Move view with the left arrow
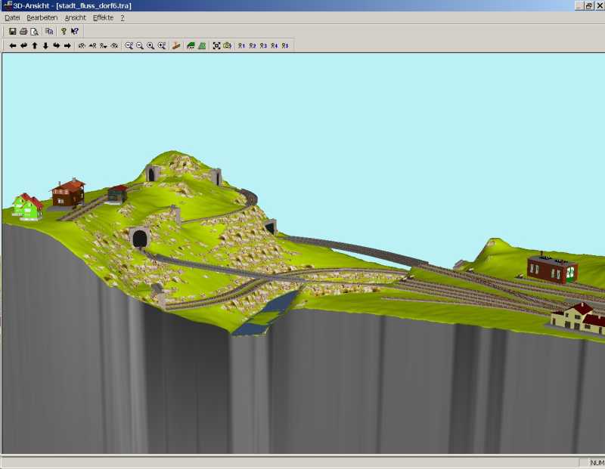The width and height of the screenshot is (605, 469). 13,45
